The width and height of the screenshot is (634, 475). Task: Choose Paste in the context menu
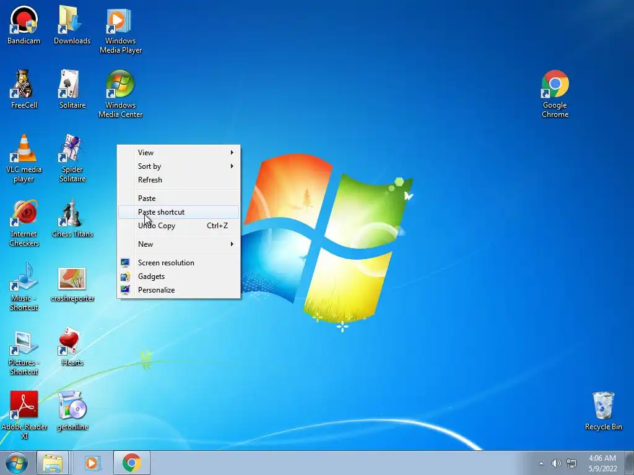(179, 199)
